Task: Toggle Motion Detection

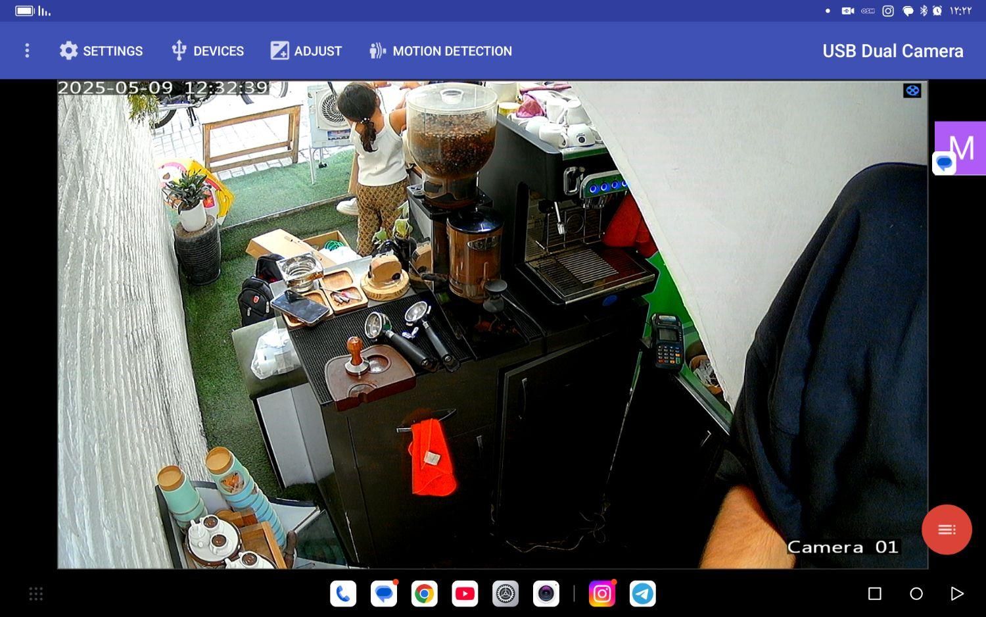Action: coord(440,51)
